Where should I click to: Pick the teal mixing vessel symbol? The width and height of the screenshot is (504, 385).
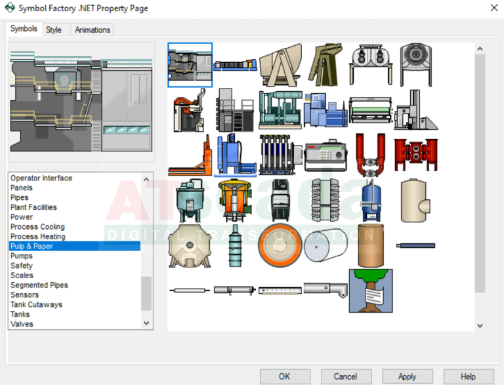190,201
